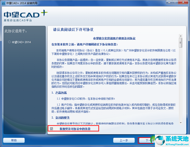The image size is (190, 147).
Task: Click the 中望CAD+ logo
Action: [x=26, y=14]
